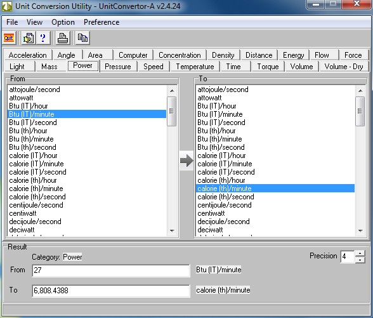This screenshot has width=373, height=318.
Task: Click the application icon in title bar
Action: click(6, 6)
